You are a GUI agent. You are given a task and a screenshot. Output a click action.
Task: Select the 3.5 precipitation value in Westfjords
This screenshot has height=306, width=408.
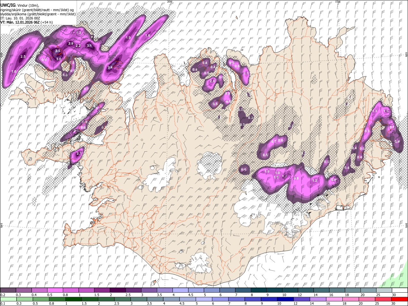click(x=58, y=51)
